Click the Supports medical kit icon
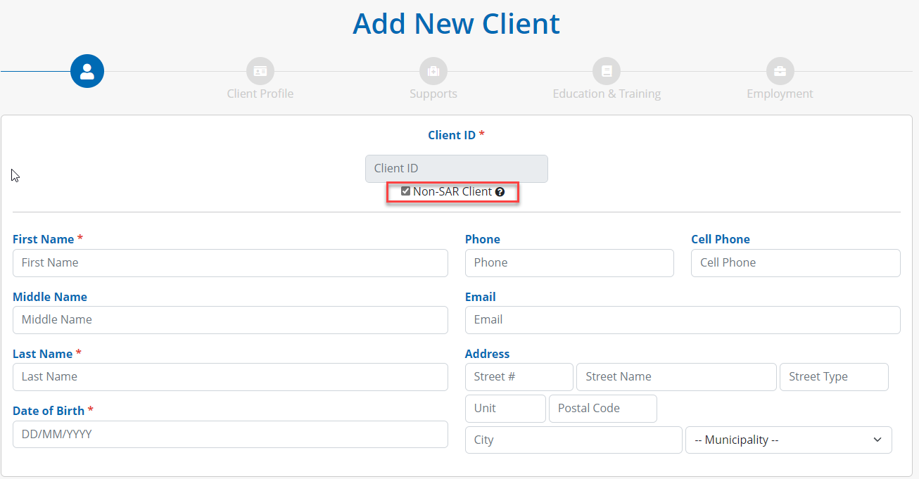 (433, 71)
